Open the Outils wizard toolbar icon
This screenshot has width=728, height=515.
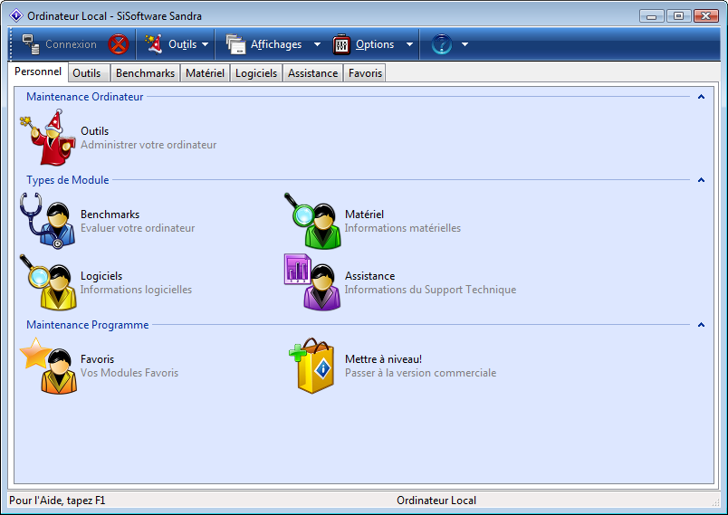point(154,44)
